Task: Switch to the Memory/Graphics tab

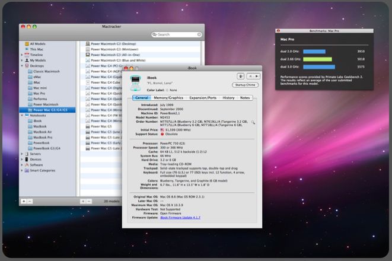Action: coord(168,98)
